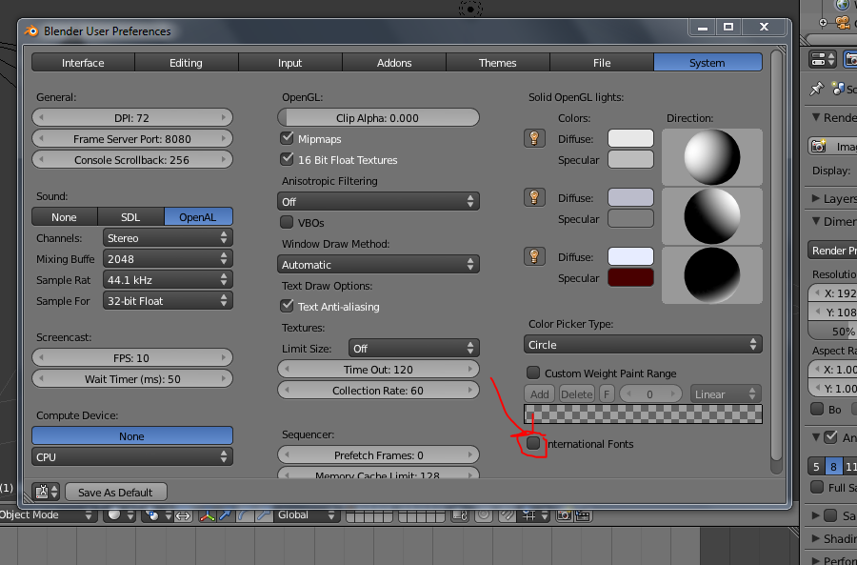The image size is (857, 565).
Task: Switch to the Input tab
Action: coord(290,62)
